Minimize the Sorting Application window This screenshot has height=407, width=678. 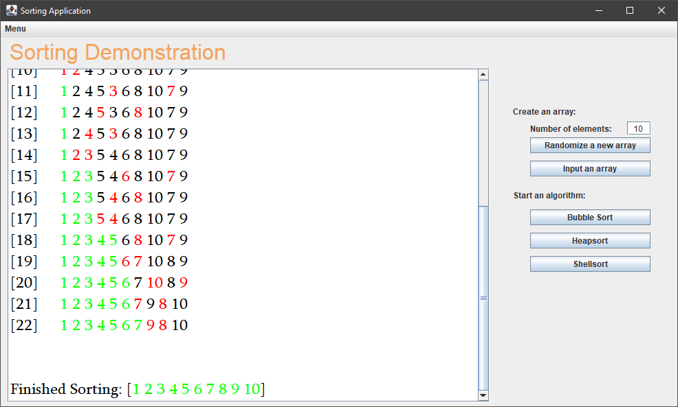[599, 10]
